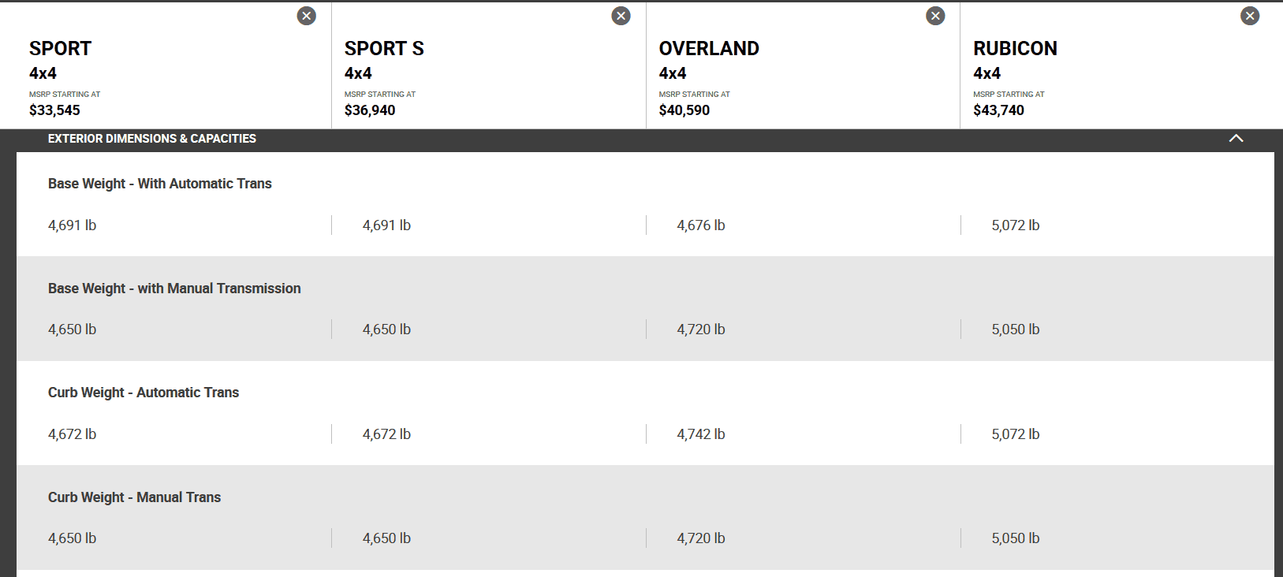Open the OVERLAND trim heading

click(x=709, y=49)
